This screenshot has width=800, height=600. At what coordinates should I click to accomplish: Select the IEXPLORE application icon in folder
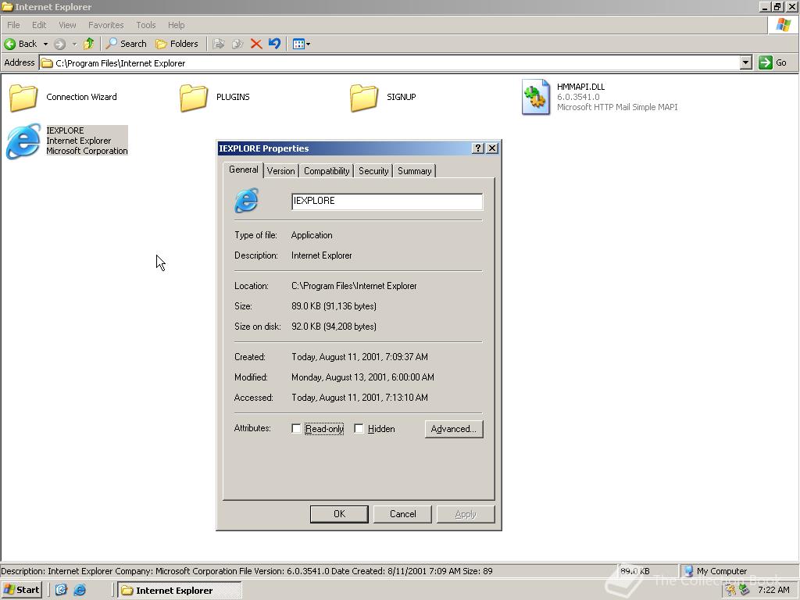click(23, 141)
